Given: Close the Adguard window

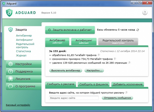Looking at the screenshot, I should pos(147,3).
